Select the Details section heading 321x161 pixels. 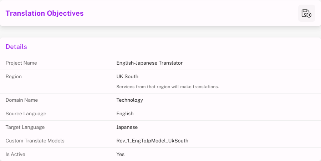pyautogui.click(x=16, y=47)
